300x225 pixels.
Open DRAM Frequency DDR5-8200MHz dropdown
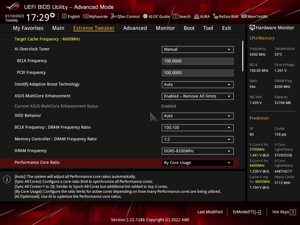198,151
